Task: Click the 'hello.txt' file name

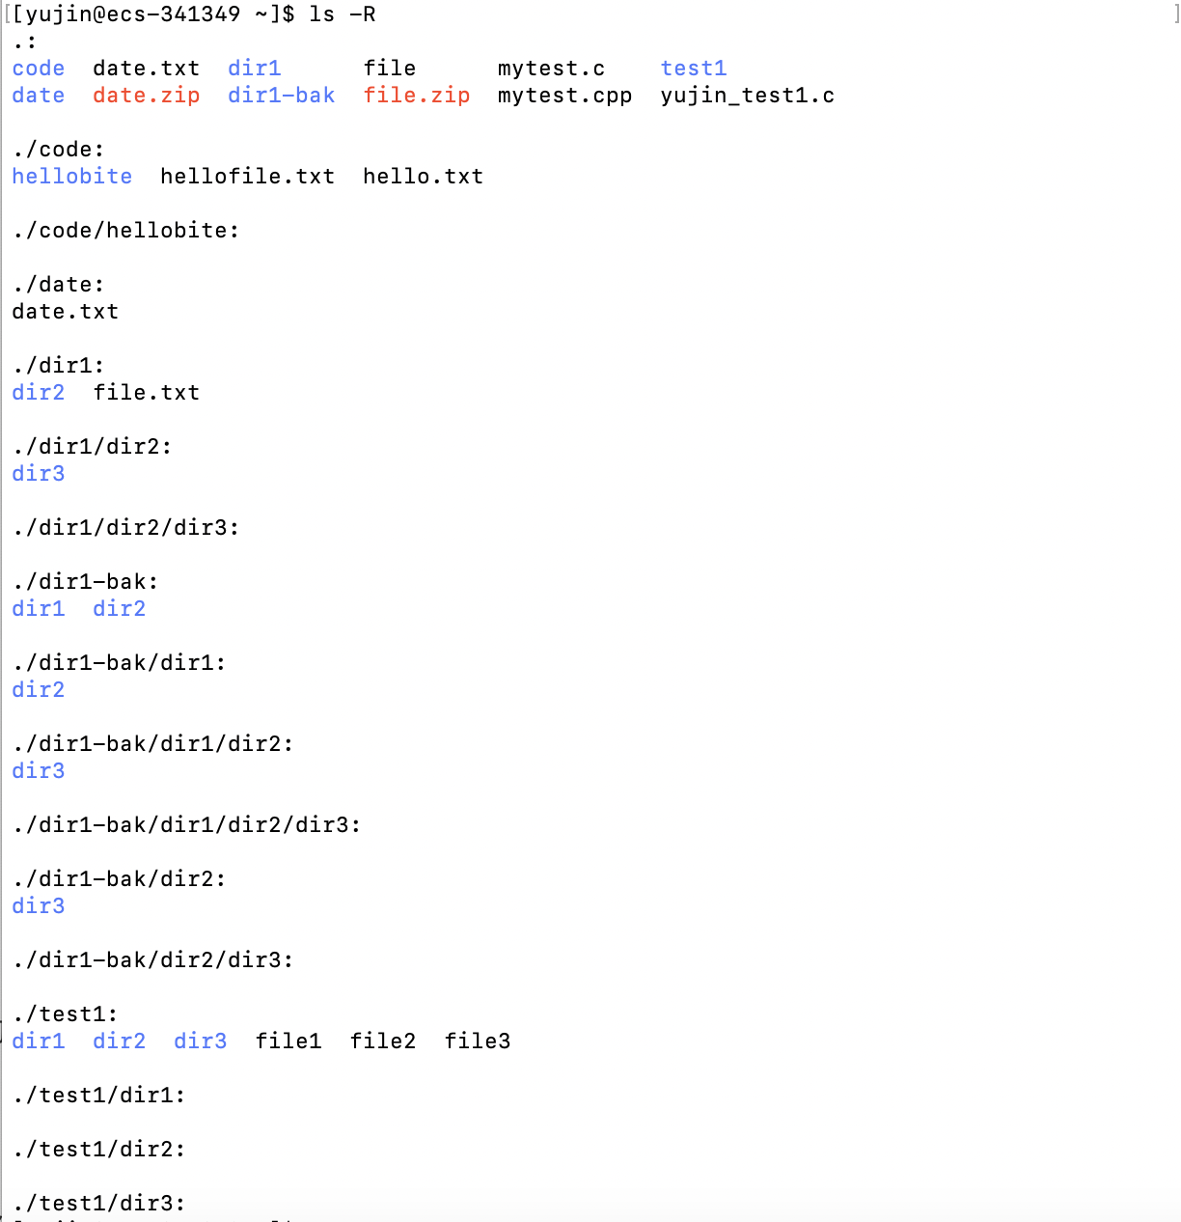Action: pyautogui.click(x=424, y=177)
